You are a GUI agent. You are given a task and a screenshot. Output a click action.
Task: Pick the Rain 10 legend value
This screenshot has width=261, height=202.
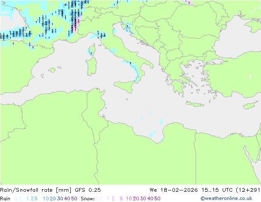[46, 199]
